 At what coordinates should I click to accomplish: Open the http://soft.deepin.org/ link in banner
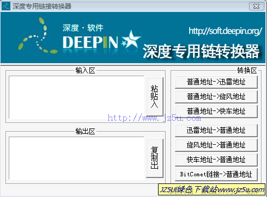tap(225, 31)
